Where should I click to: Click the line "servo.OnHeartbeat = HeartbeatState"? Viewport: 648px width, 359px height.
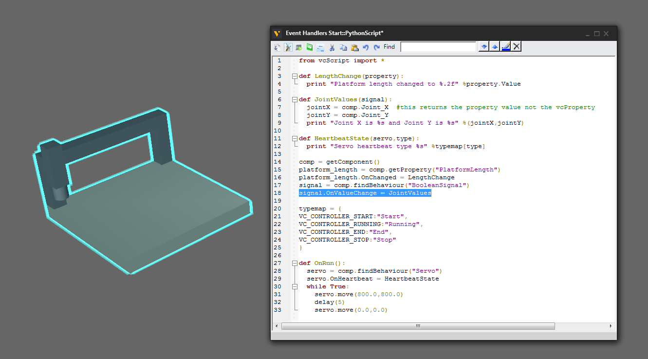click(x=373, y=279)
